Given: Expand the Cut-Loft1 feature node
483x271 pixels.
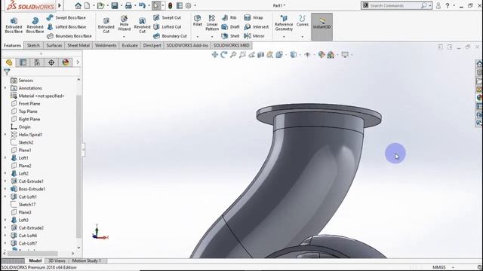Looking at the screenshot, I should click(x=5, y=196).
